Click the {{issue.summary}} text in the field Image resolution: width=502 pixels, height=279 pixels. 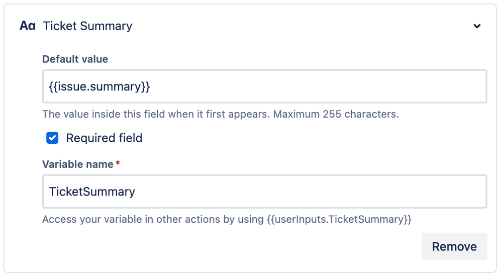pos(99,86)
